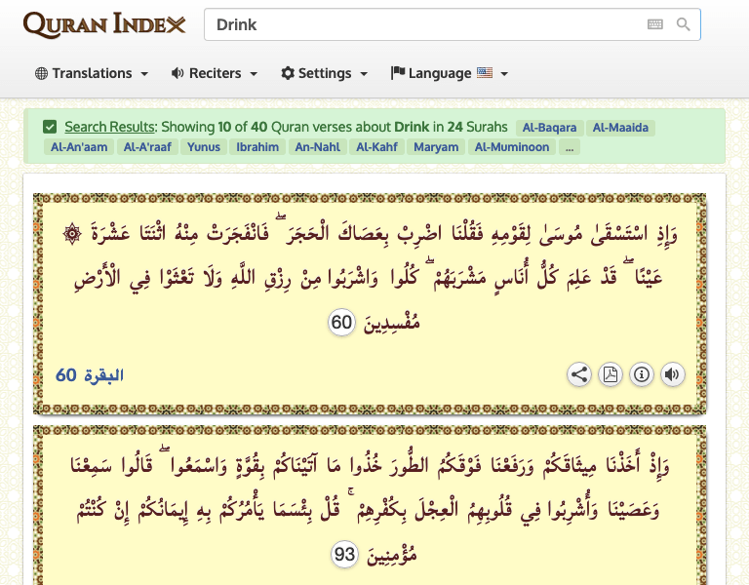Filter results by Al-Muminoon surah
Viewport: 749px width, 585px height.
coord(512,147)
